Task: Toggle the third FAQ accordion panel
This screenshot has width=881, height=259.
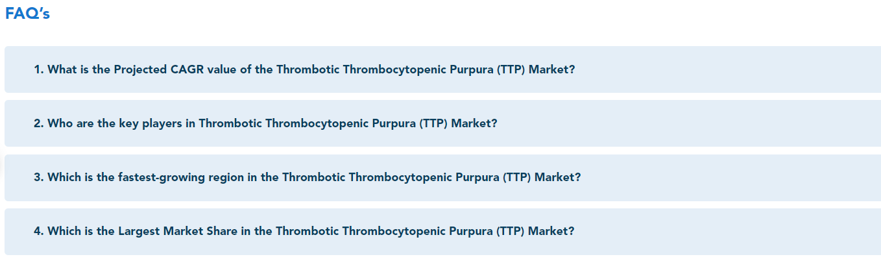Action: 442,177
